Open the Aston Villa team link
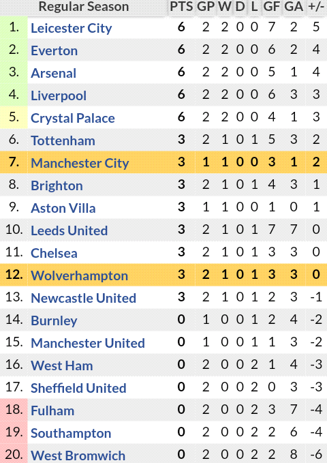 click(x=63, y=208)
